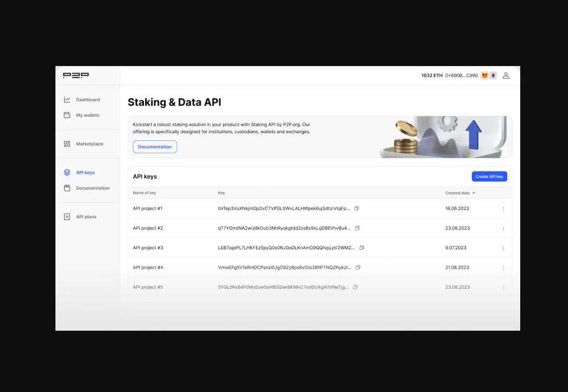
Task: Click key text starting with VmwEFg5V1
Action: coord(285,268)
